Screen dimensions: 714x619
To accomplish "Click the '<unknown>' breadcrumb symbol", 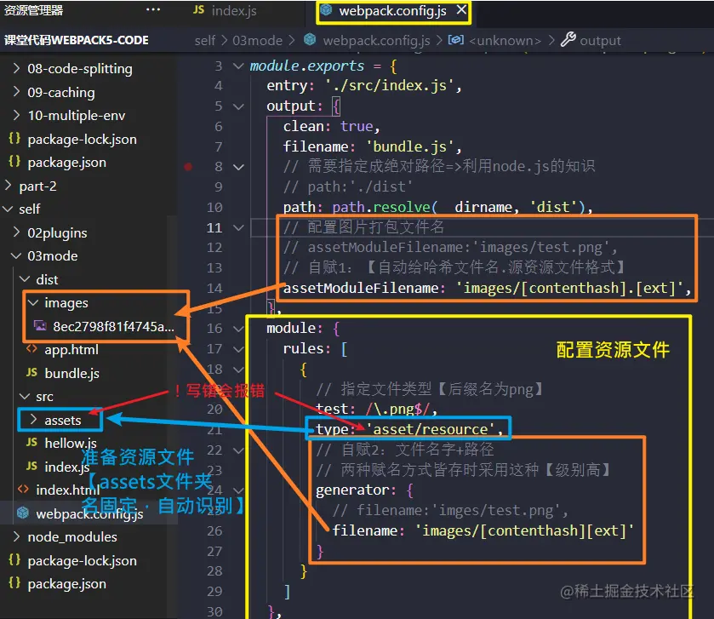I will 505,41.
